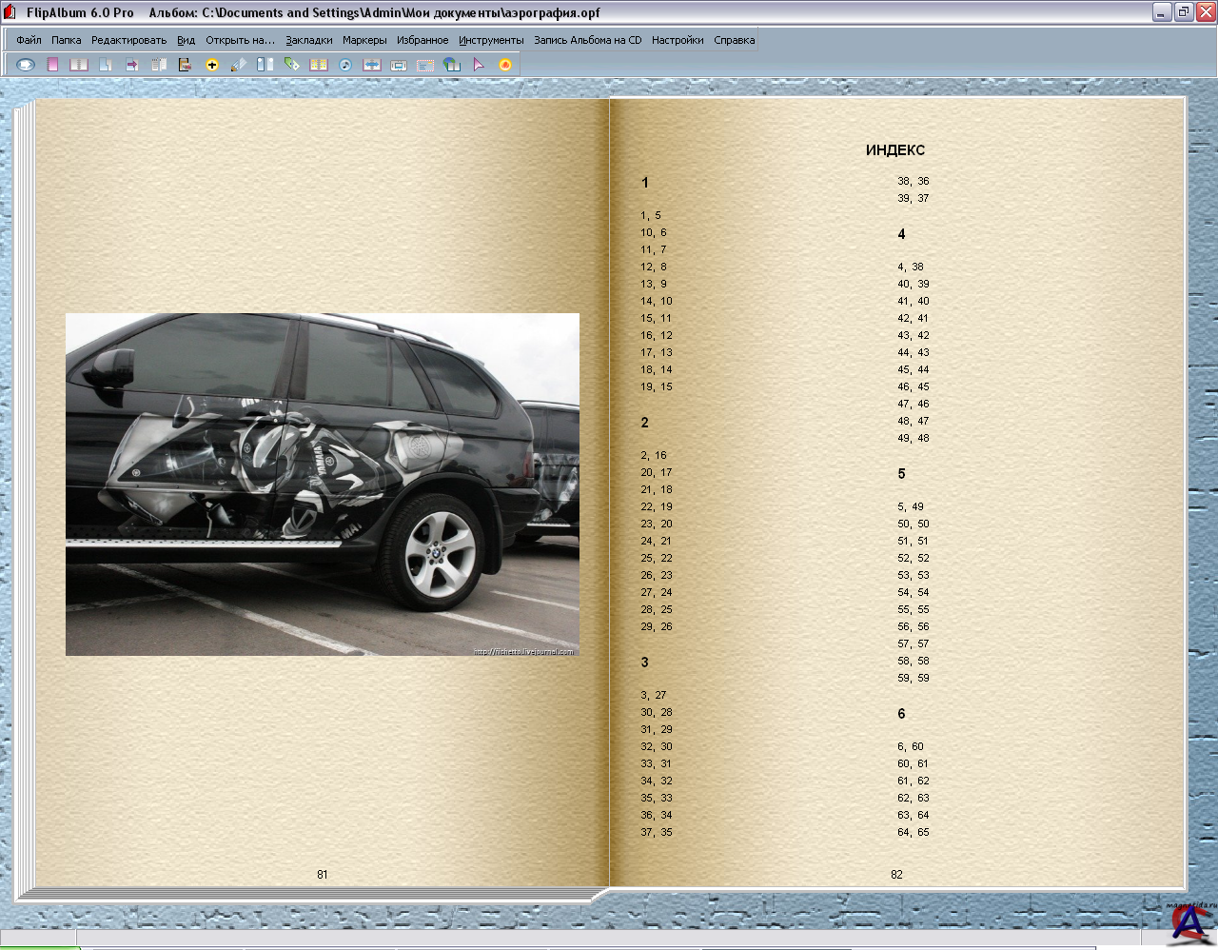Image resolution: width=1218 pixels, height=950 pixels.
Task: Click the orange burn disc icon
Action: click(x=505, y=65)
